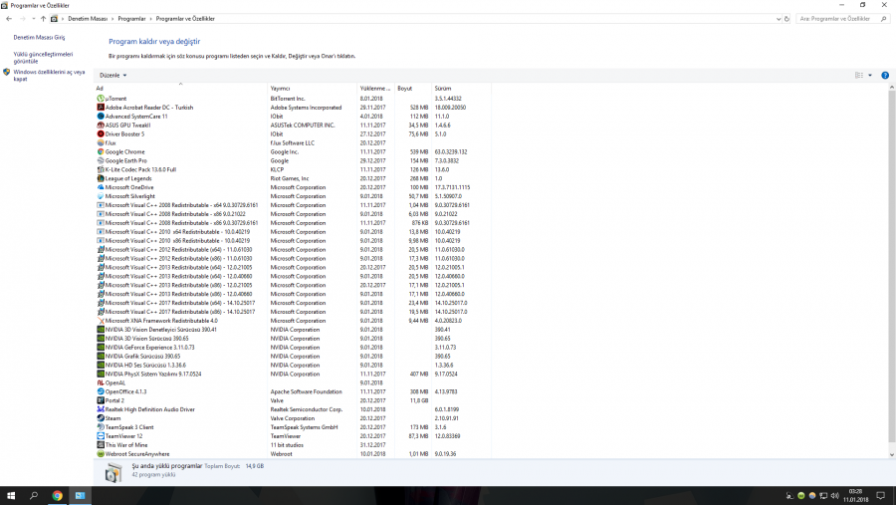Click the Control Panel taskbar button

(80, 495)
